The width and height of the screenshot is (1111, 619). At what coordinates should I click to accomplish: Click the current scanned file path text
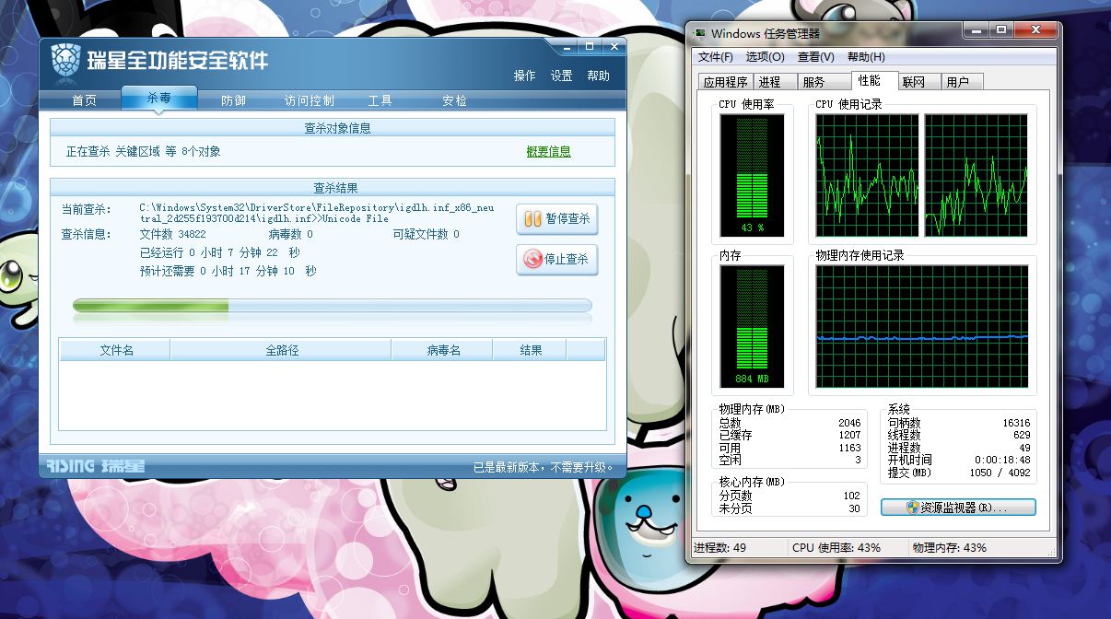[x=316, y=214]
